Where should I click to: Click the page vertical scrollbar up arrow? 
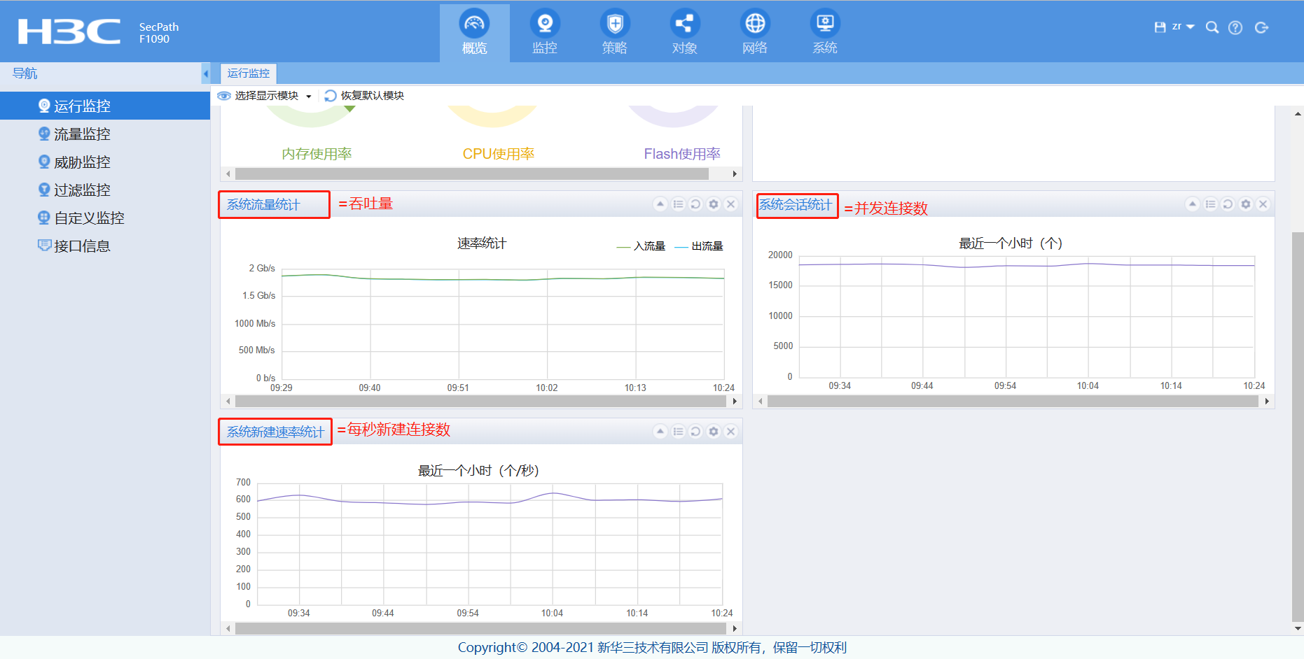pos(1298,113)
